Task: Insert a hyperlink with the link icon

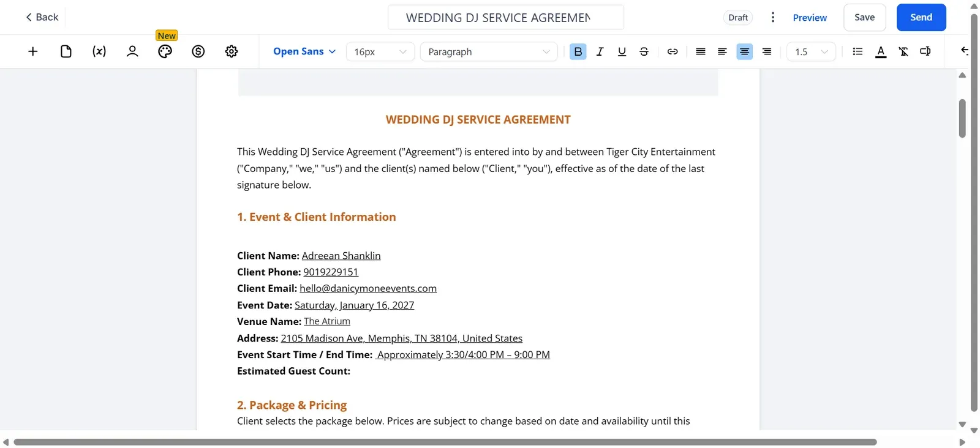Action: tap(673, 51)
